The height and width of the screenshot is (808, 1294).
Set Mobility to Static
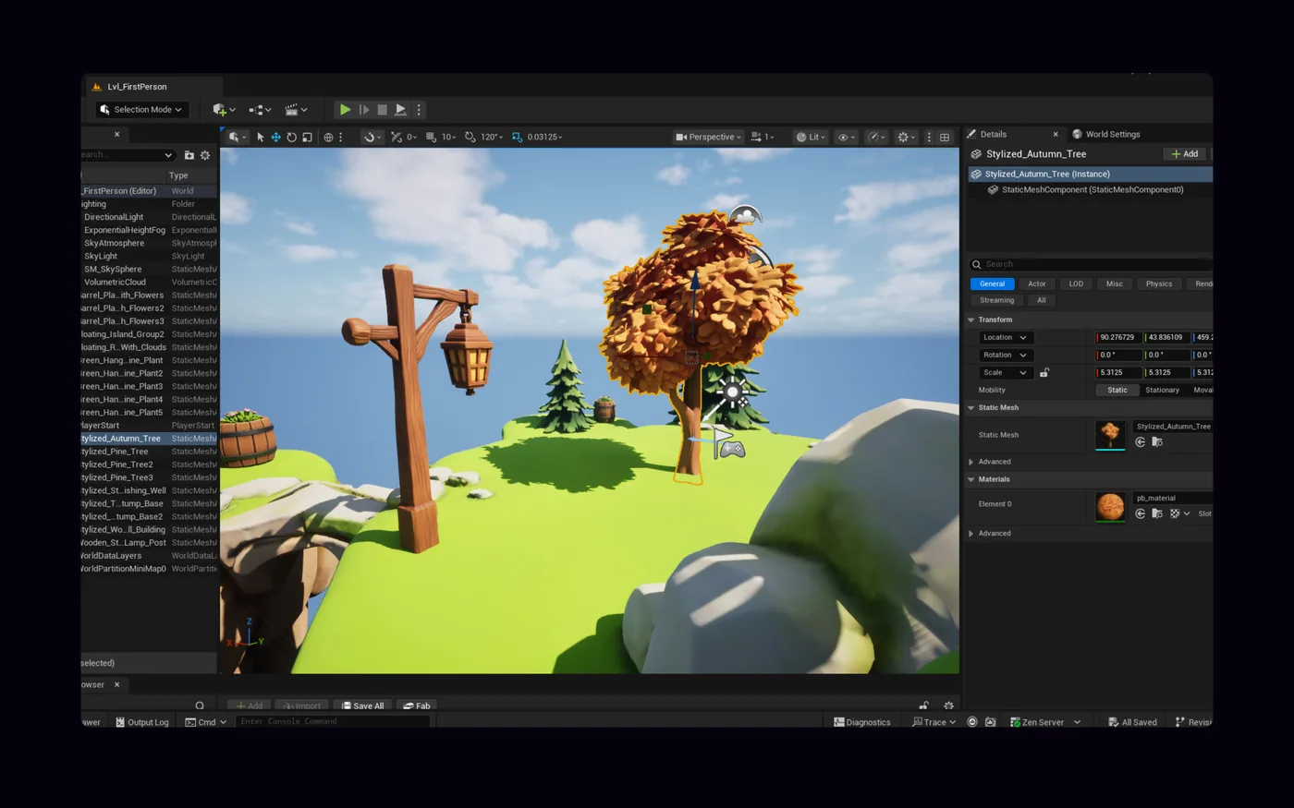point(1117,390)
